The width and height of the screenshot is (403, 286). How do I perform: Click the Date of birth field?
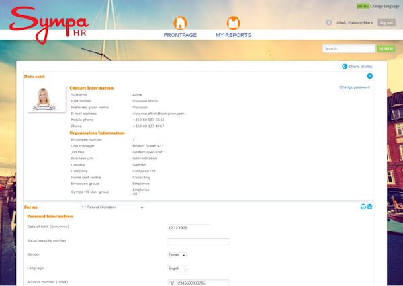pyautogui.click(x=189, y=228)
